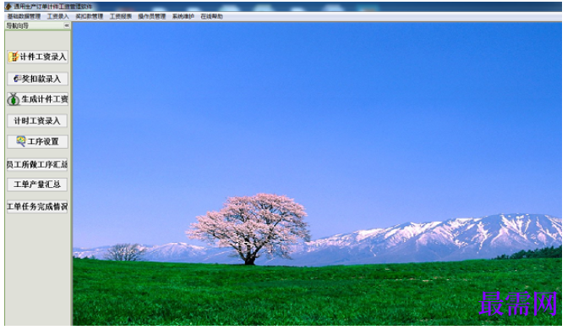Click the 导航向导 panel title
Viewport: 573px width, 330px height.
[x=18, y=25]
